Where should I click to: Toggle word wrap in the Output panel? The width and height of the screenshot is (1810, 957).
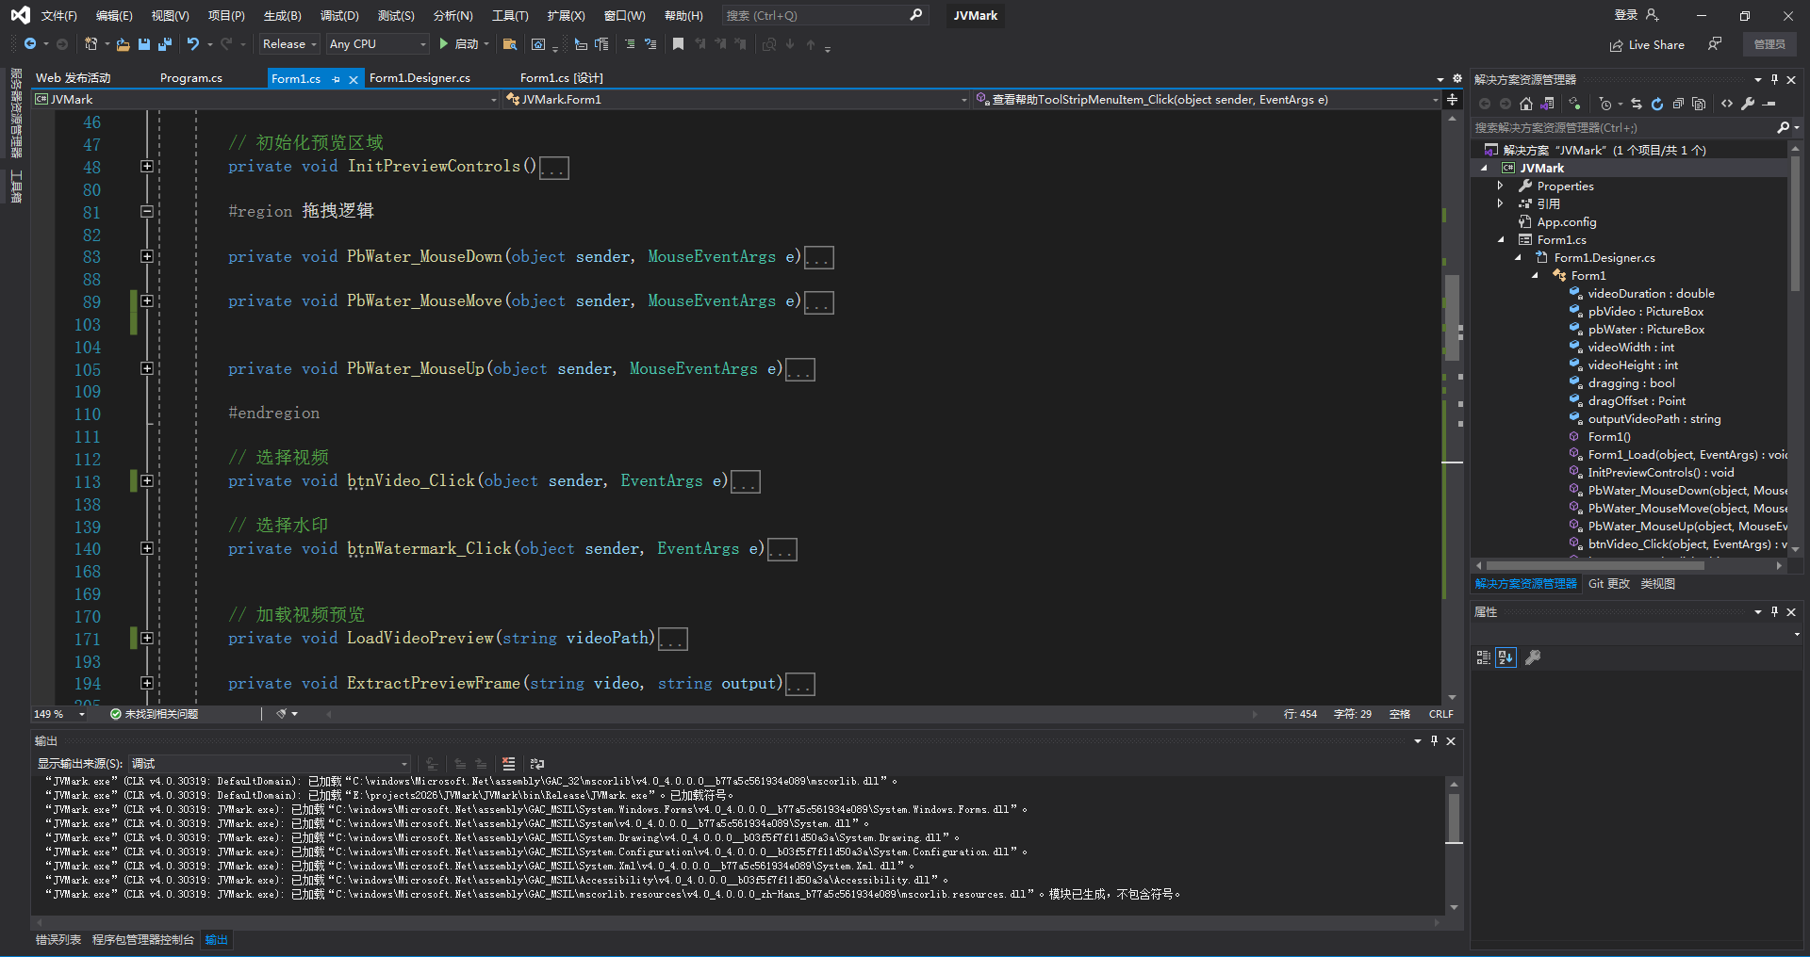click(537, 764)
